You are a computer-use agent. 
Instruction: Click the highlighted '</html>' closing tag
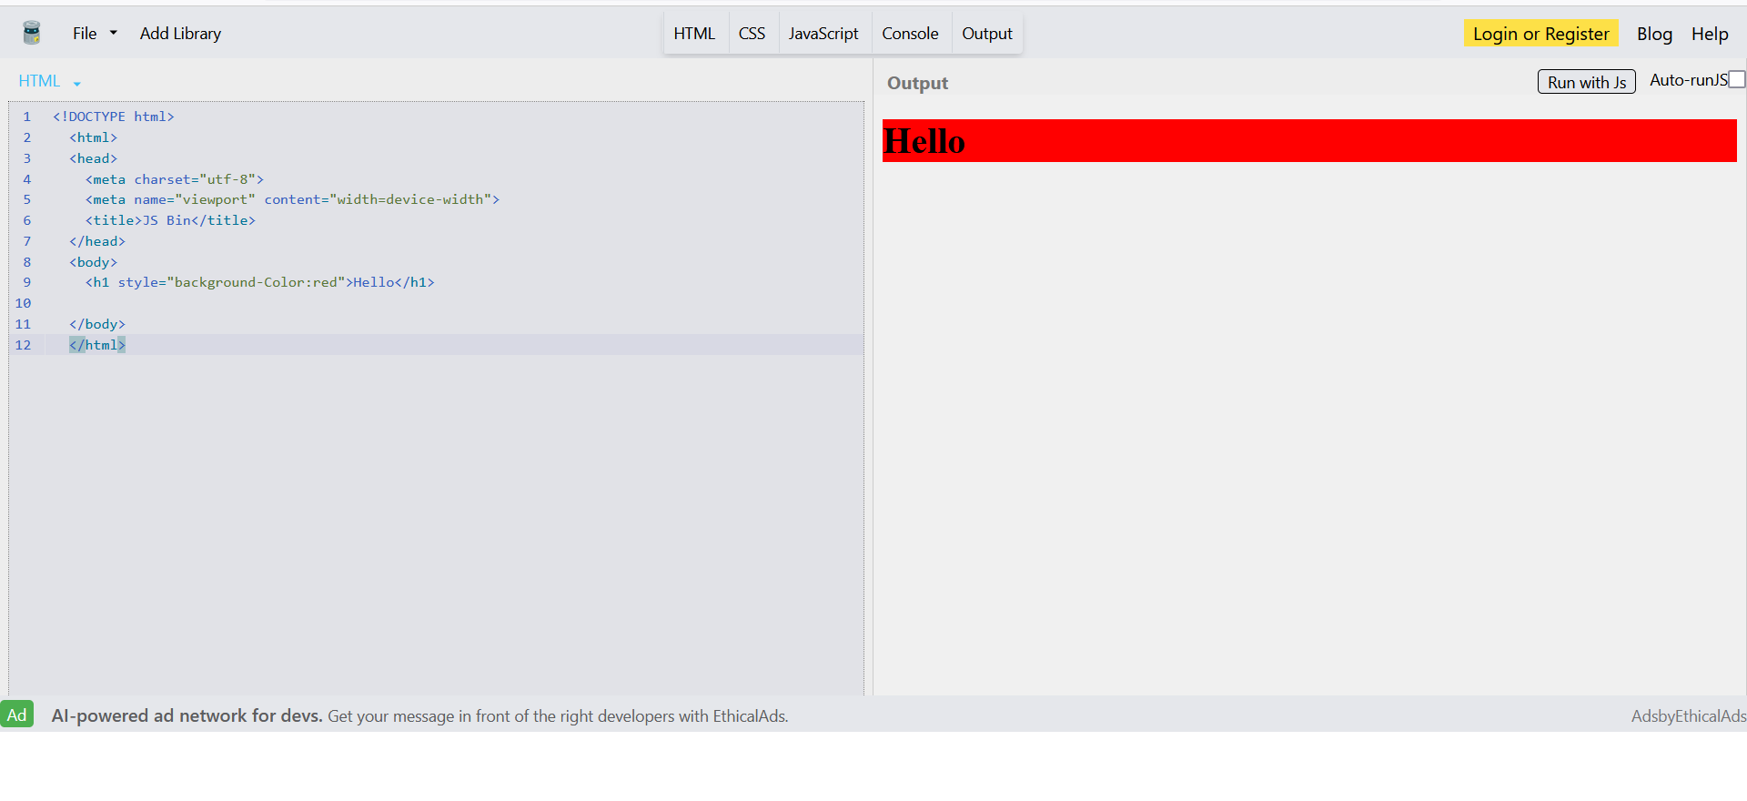coord(97,345)
